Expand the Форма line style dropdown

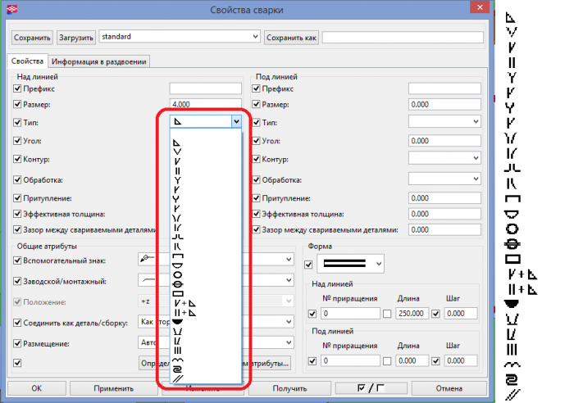378,264
